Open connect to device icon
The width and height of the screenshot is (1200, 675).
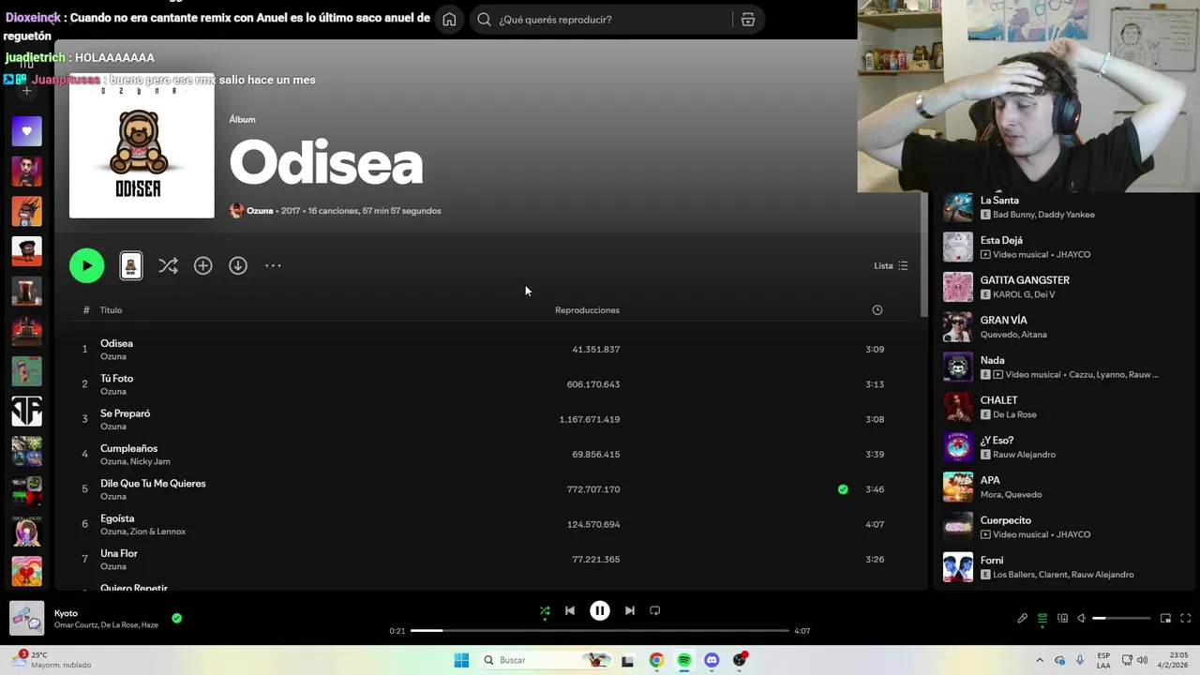point(1062,618)
